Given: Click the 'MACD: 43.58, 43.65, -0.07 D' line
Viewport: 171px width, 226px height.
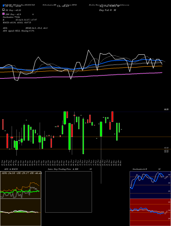Looking at the screenshot, I should pos(17,23).
